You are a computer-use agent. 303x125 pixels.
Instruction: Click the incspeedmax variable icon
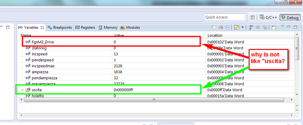coord(28,66)
